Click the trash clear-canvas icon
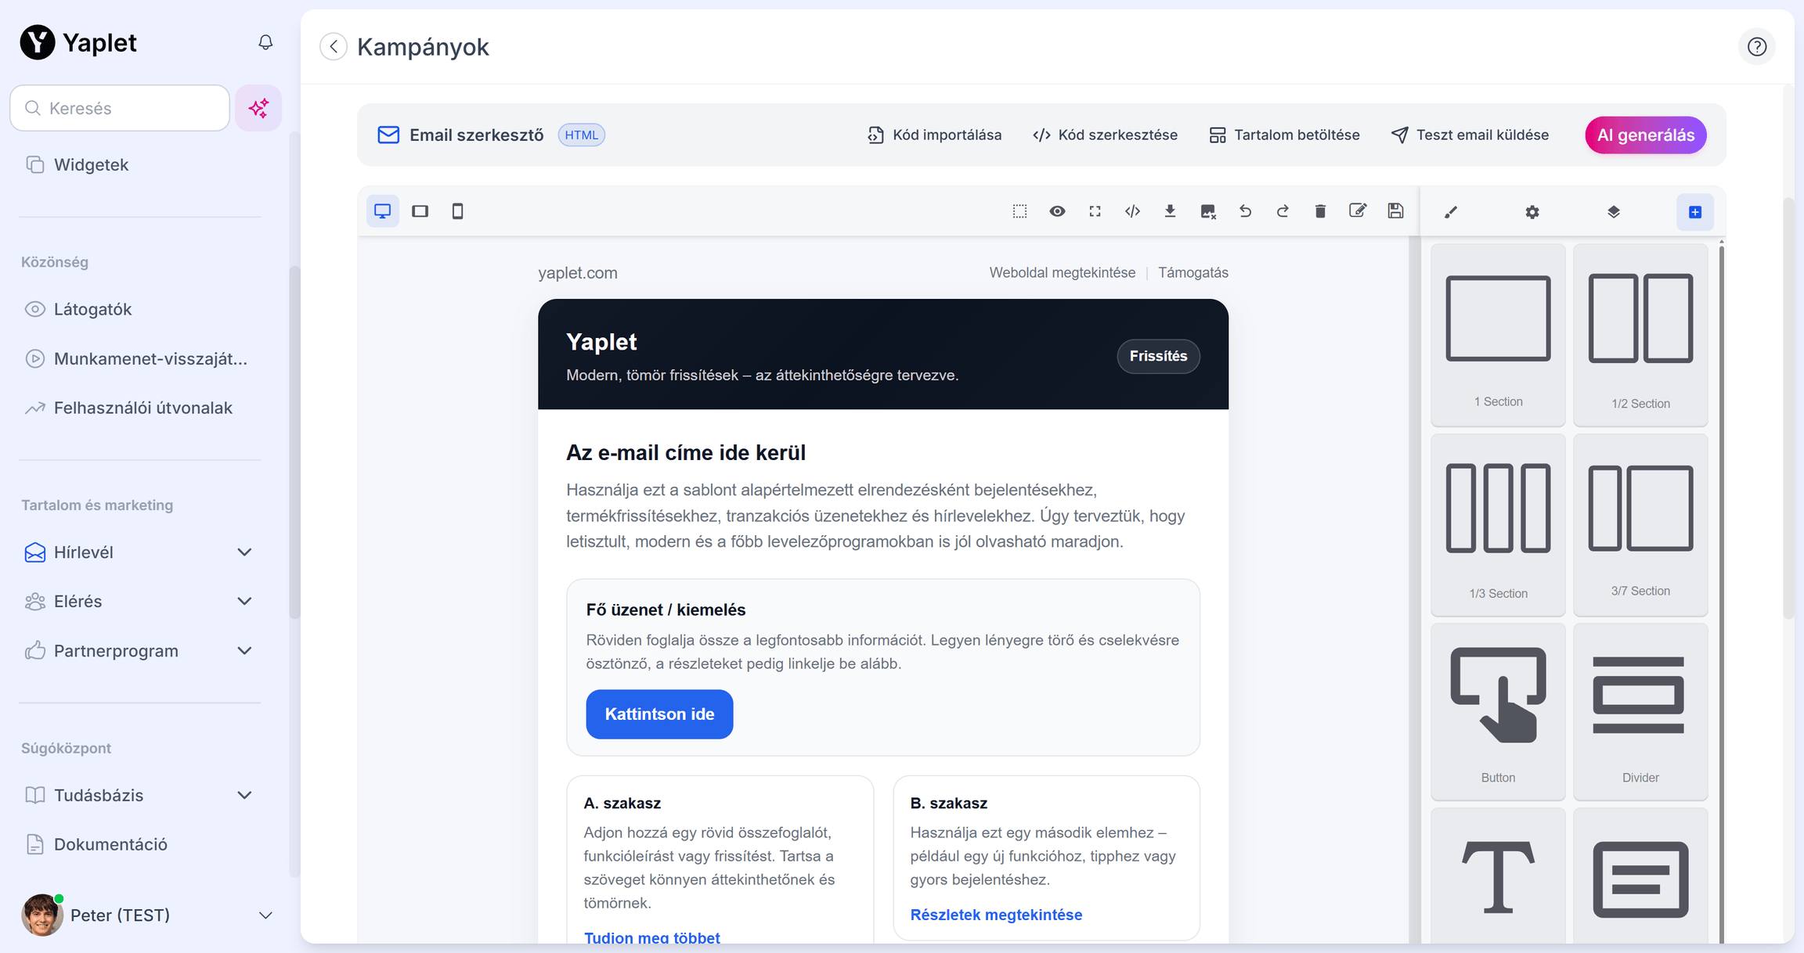The width and height of the screenshot is (1804, 953). pos(1320,211)
